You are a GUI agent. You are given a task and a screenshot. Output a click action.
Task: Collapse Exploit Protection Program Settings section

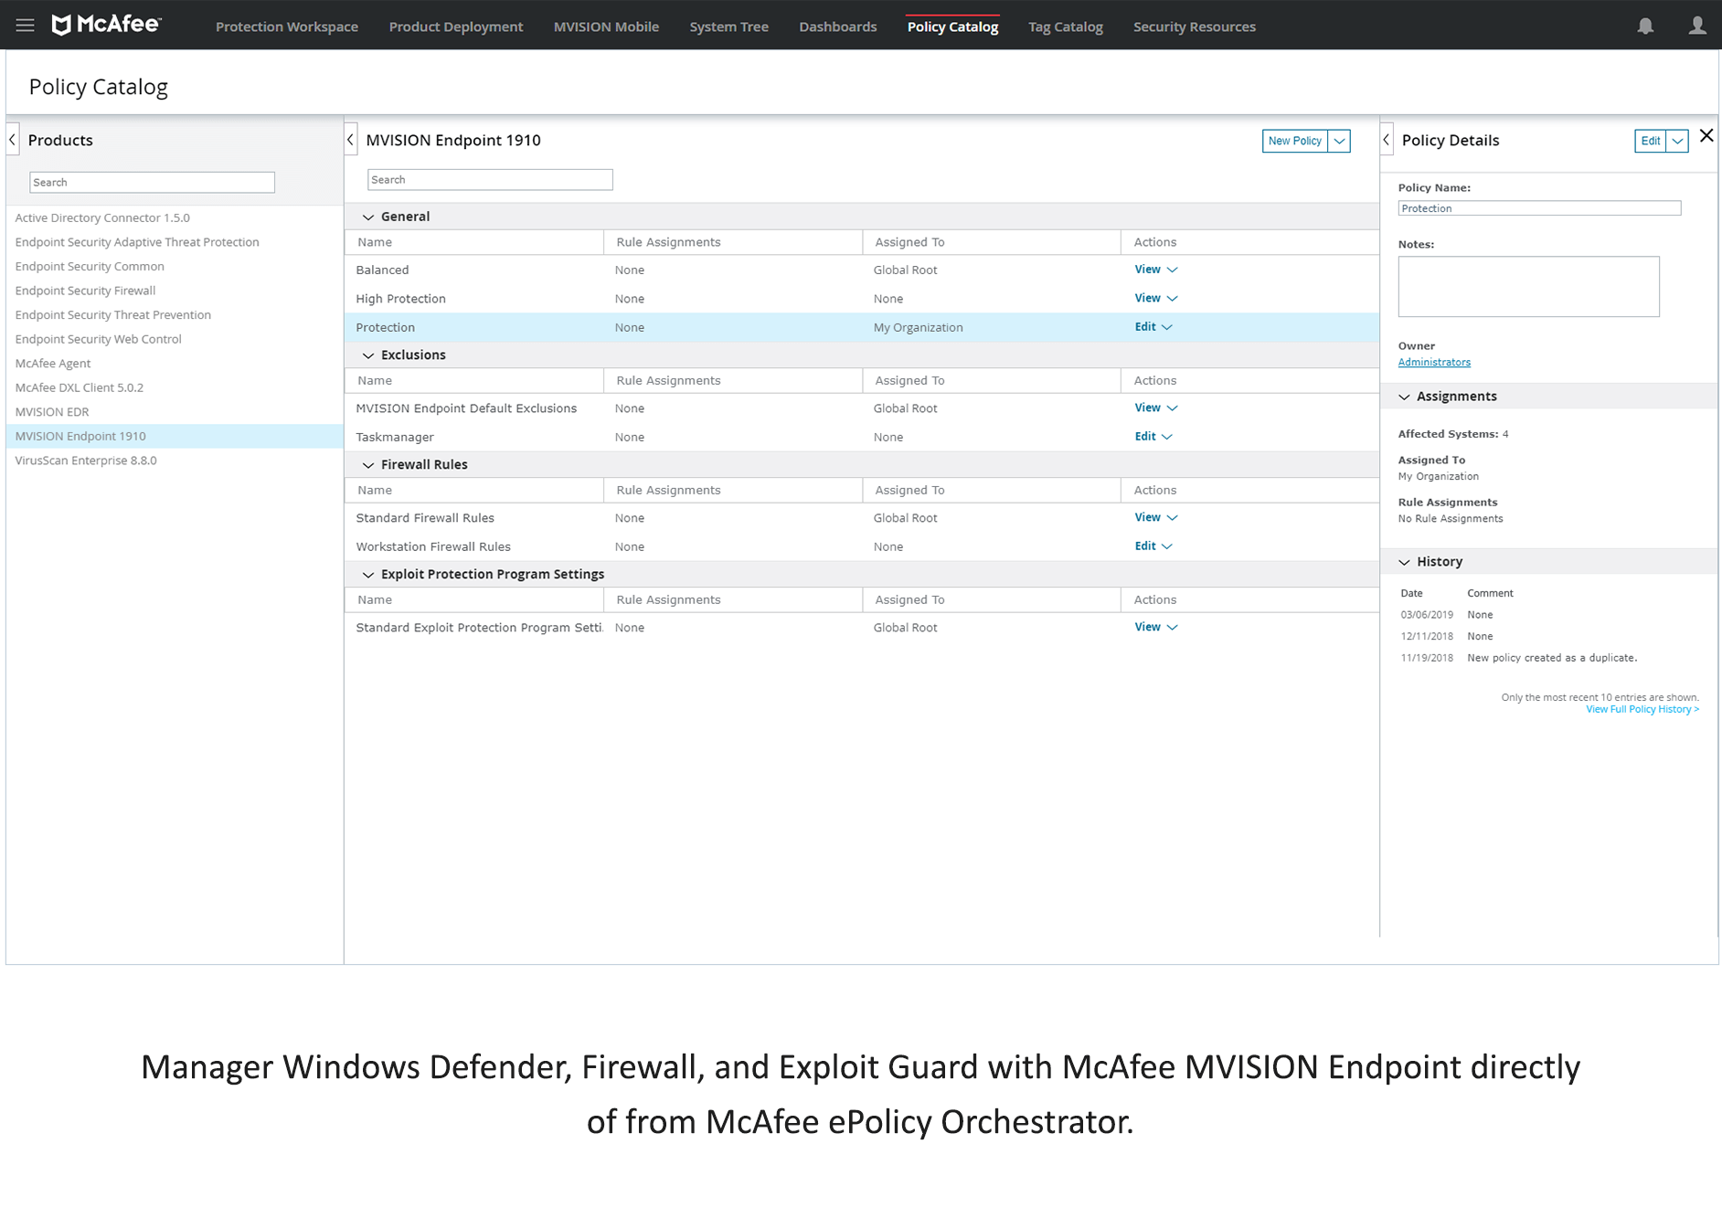point(368,574)
